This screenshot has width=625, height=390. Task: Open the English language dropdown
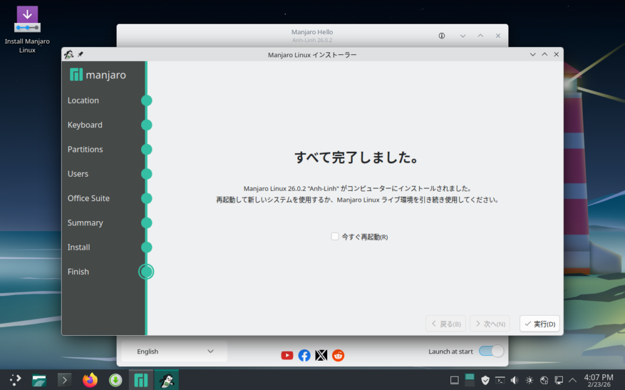[175, 352]
